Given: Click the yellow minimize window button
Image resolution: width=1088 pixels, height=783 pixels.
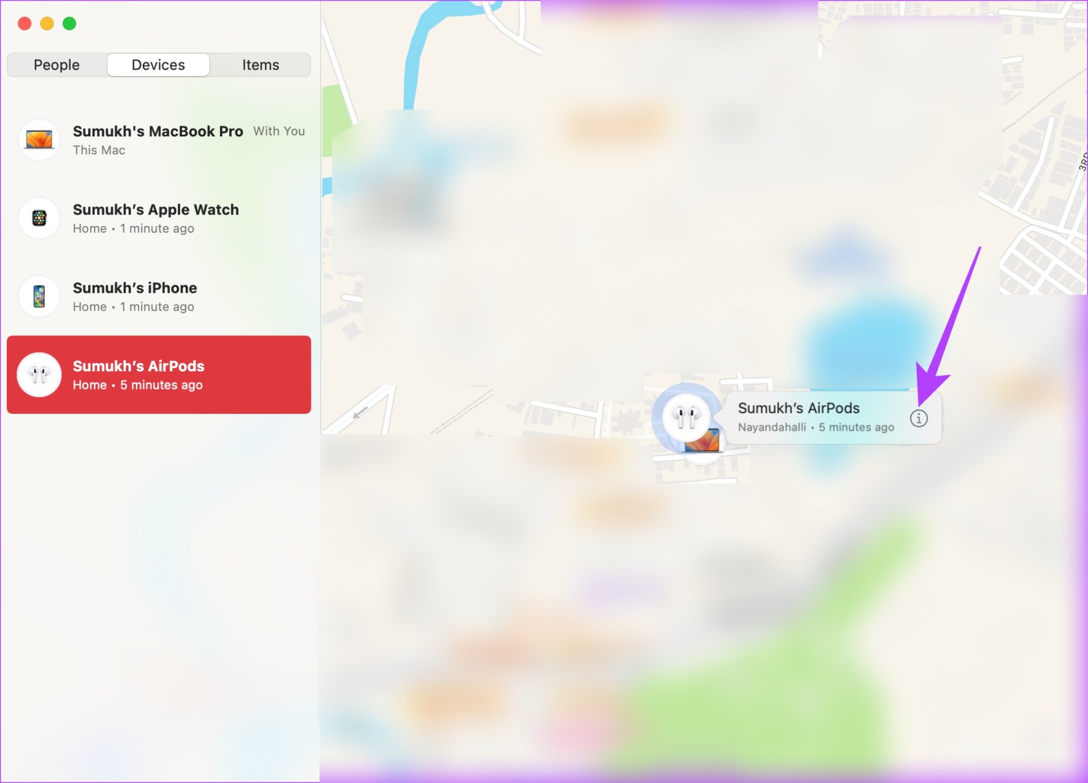Looking at the screenshot, I should 47,23.
